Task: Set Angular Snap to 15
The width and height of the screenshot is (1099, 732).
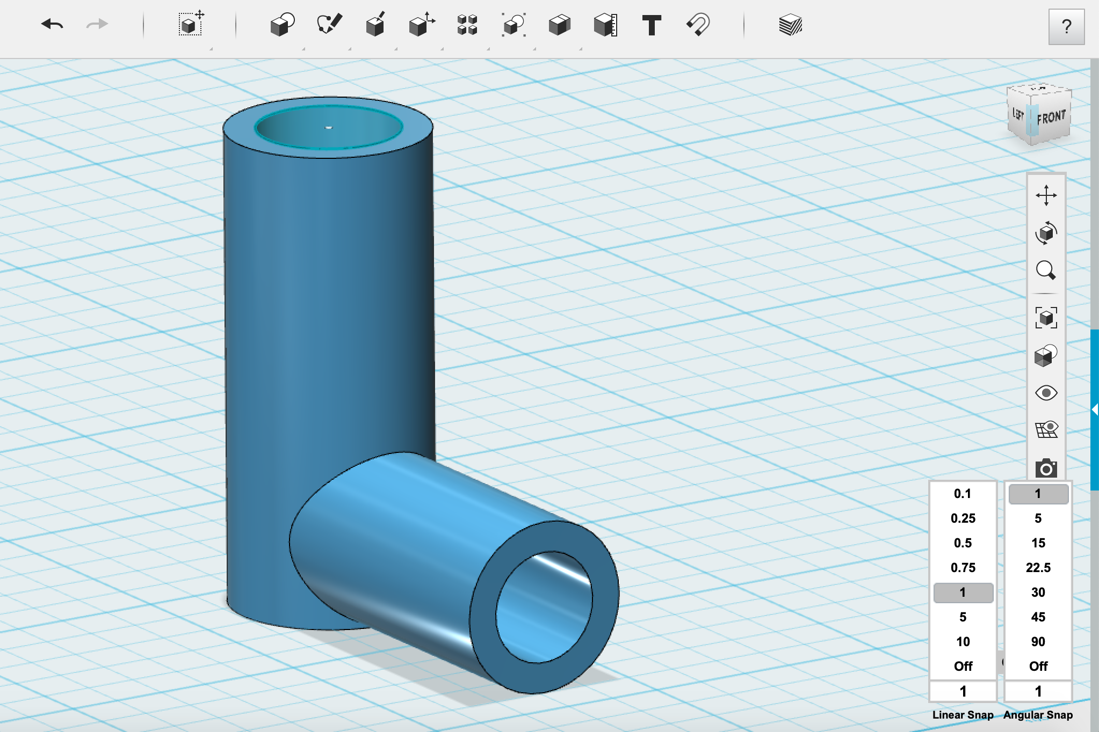Action: (1038, 543)
